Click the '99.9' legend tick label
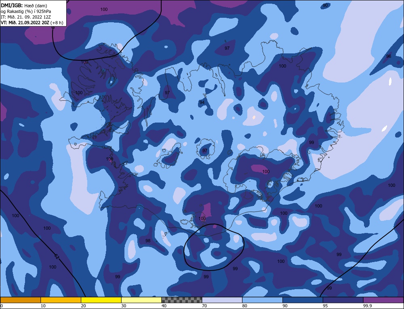The width and height of the screenshot is (404, 309). point(368,306)
